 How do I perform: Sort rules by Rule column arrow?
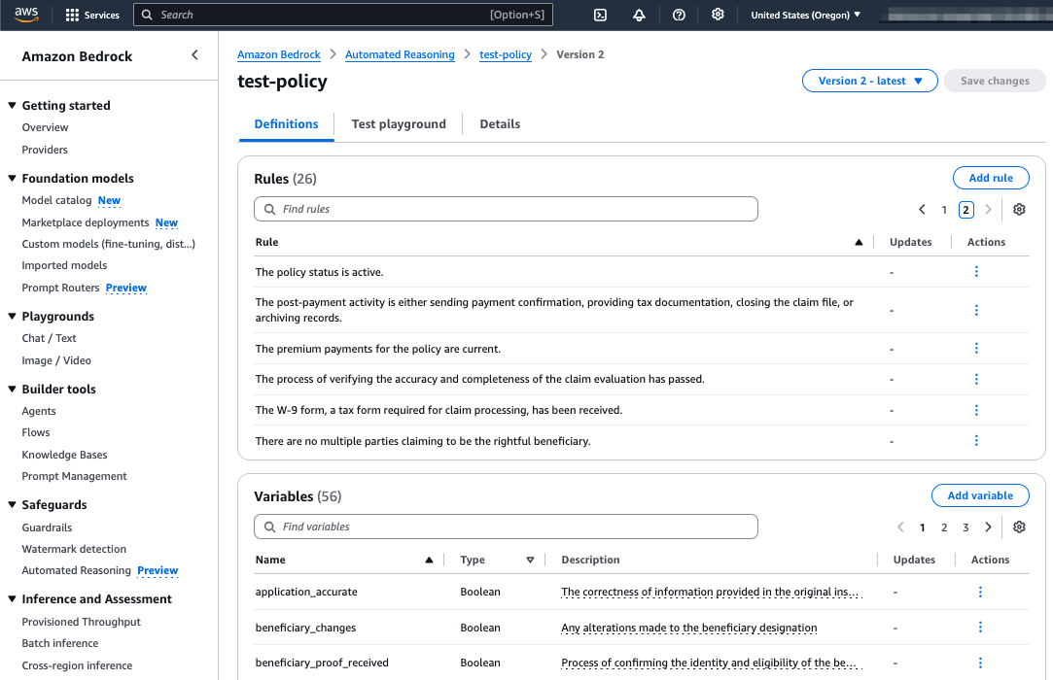coord(859,242)
